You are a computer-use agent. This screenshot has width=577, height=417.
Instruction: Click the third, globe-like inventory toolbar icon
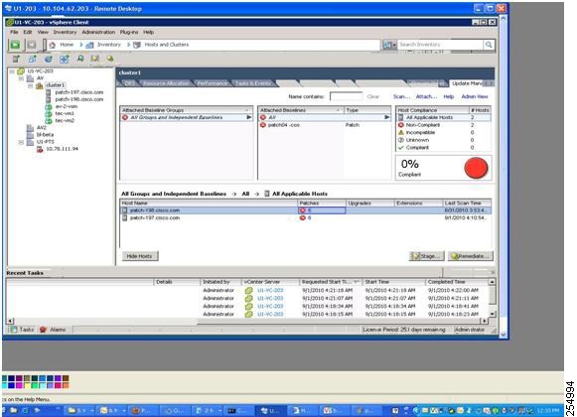pyautogui.click(x=49, y=59)
